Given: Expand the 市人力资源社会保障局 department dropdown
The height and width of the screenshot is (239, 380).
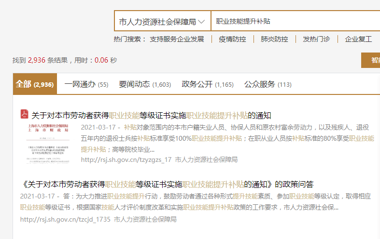Looking at the screenshot, I should click(x=162, y=22).
